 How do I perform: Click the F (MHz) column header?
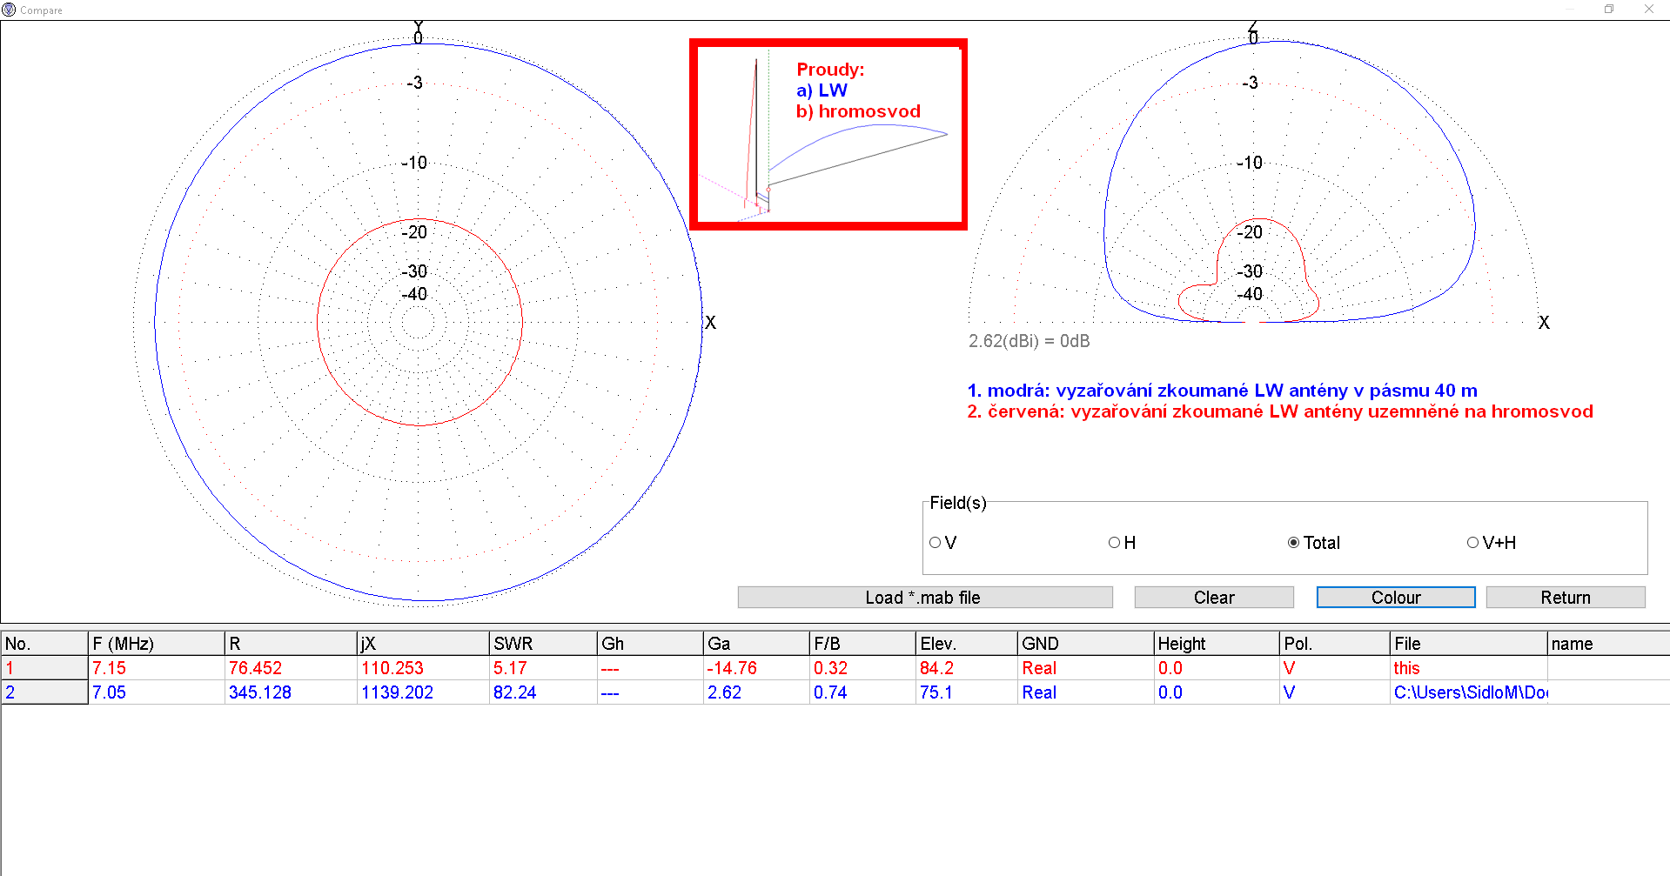[x=156, y=644]
